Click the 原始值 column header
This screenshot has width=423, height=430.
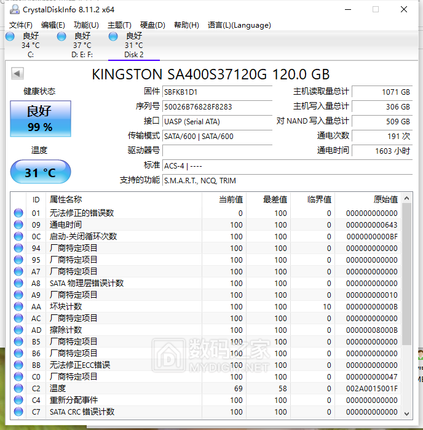(x=368, y=199)
